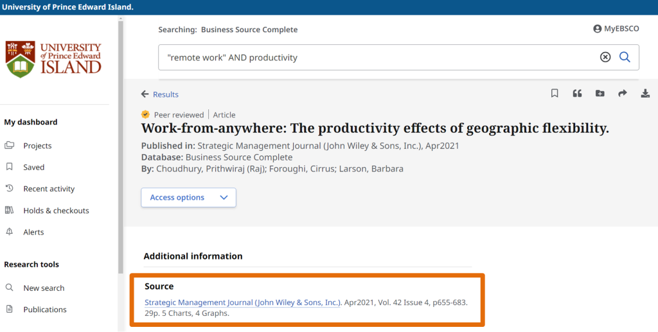Go back to Results
The image size is (658, 332).
click(x=165, y=94)
